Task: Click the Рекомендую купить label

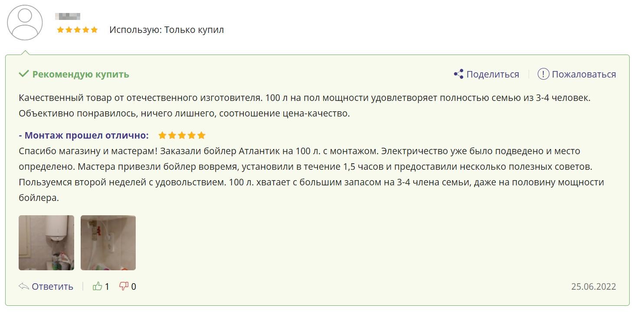Action: pyautogui.click(x=81, y=74)
